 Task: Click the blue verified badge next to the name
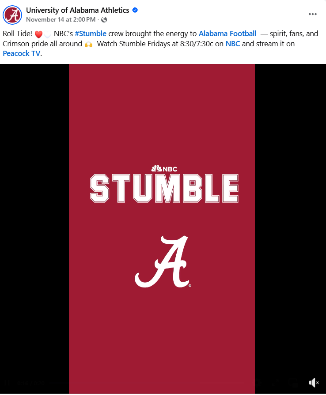tap(134, 10)
